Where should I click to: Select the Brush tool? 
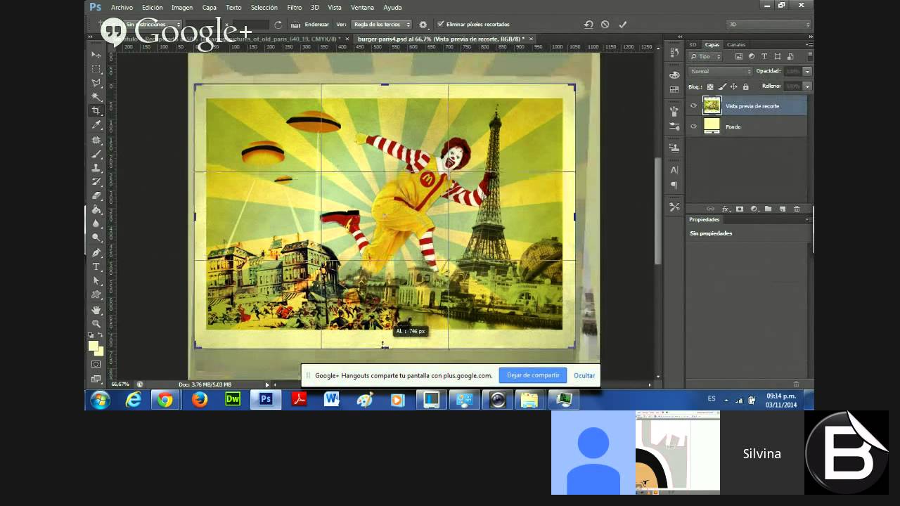(96, 153)
